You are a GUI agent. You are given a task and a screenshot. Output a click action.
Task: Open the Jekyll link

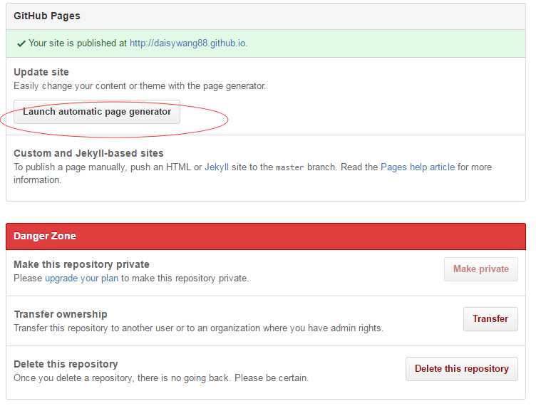coord(217,167)
